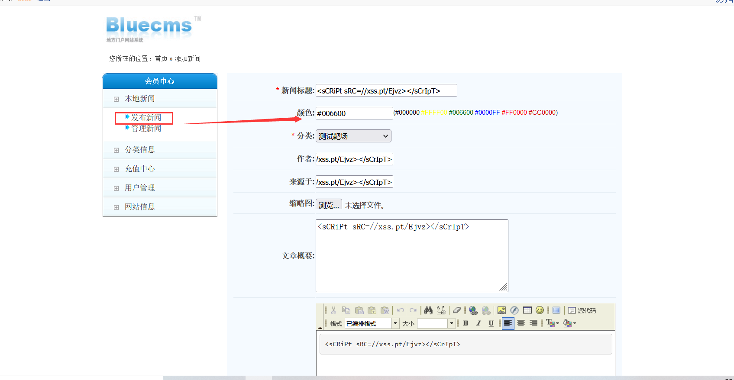The width and height of the screenshot is (734, 380).
Task: Collapse the editor toolbar with small arrow
Action: pyautogui.click(x=320, y=328)
